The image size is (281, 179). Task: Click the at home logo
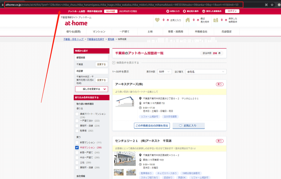pyautogui.click(x=76, y=23)
